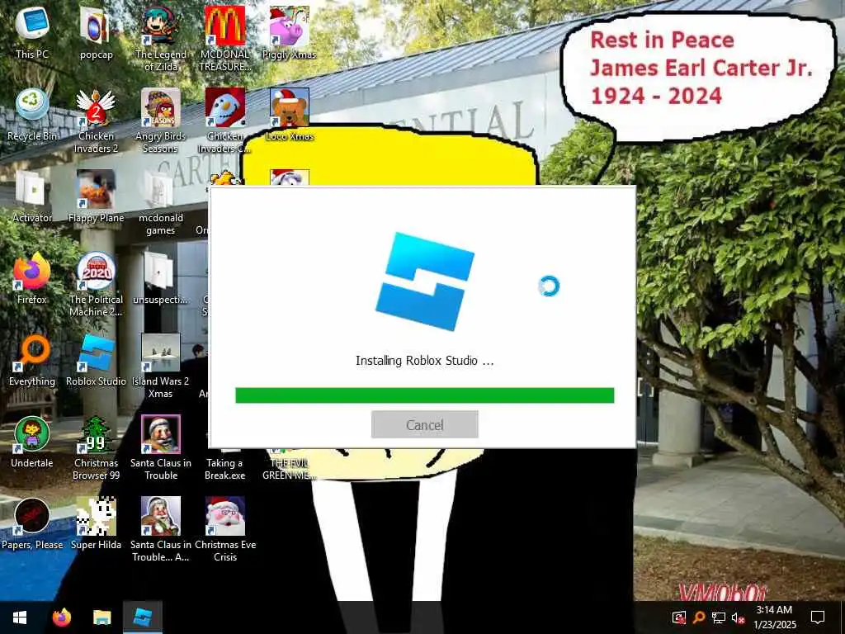Click the first system tray icon left of search
This screenshot has height=634, width=845.
point(678,617)
